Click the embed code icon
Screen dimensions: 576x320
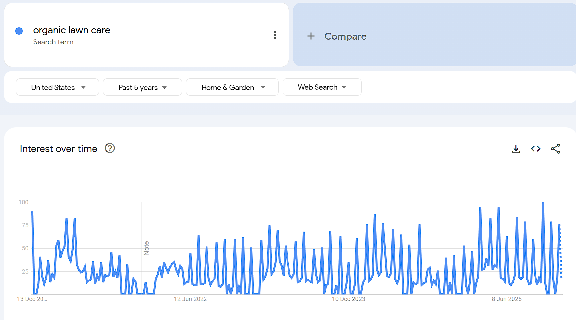pos(535,149)
